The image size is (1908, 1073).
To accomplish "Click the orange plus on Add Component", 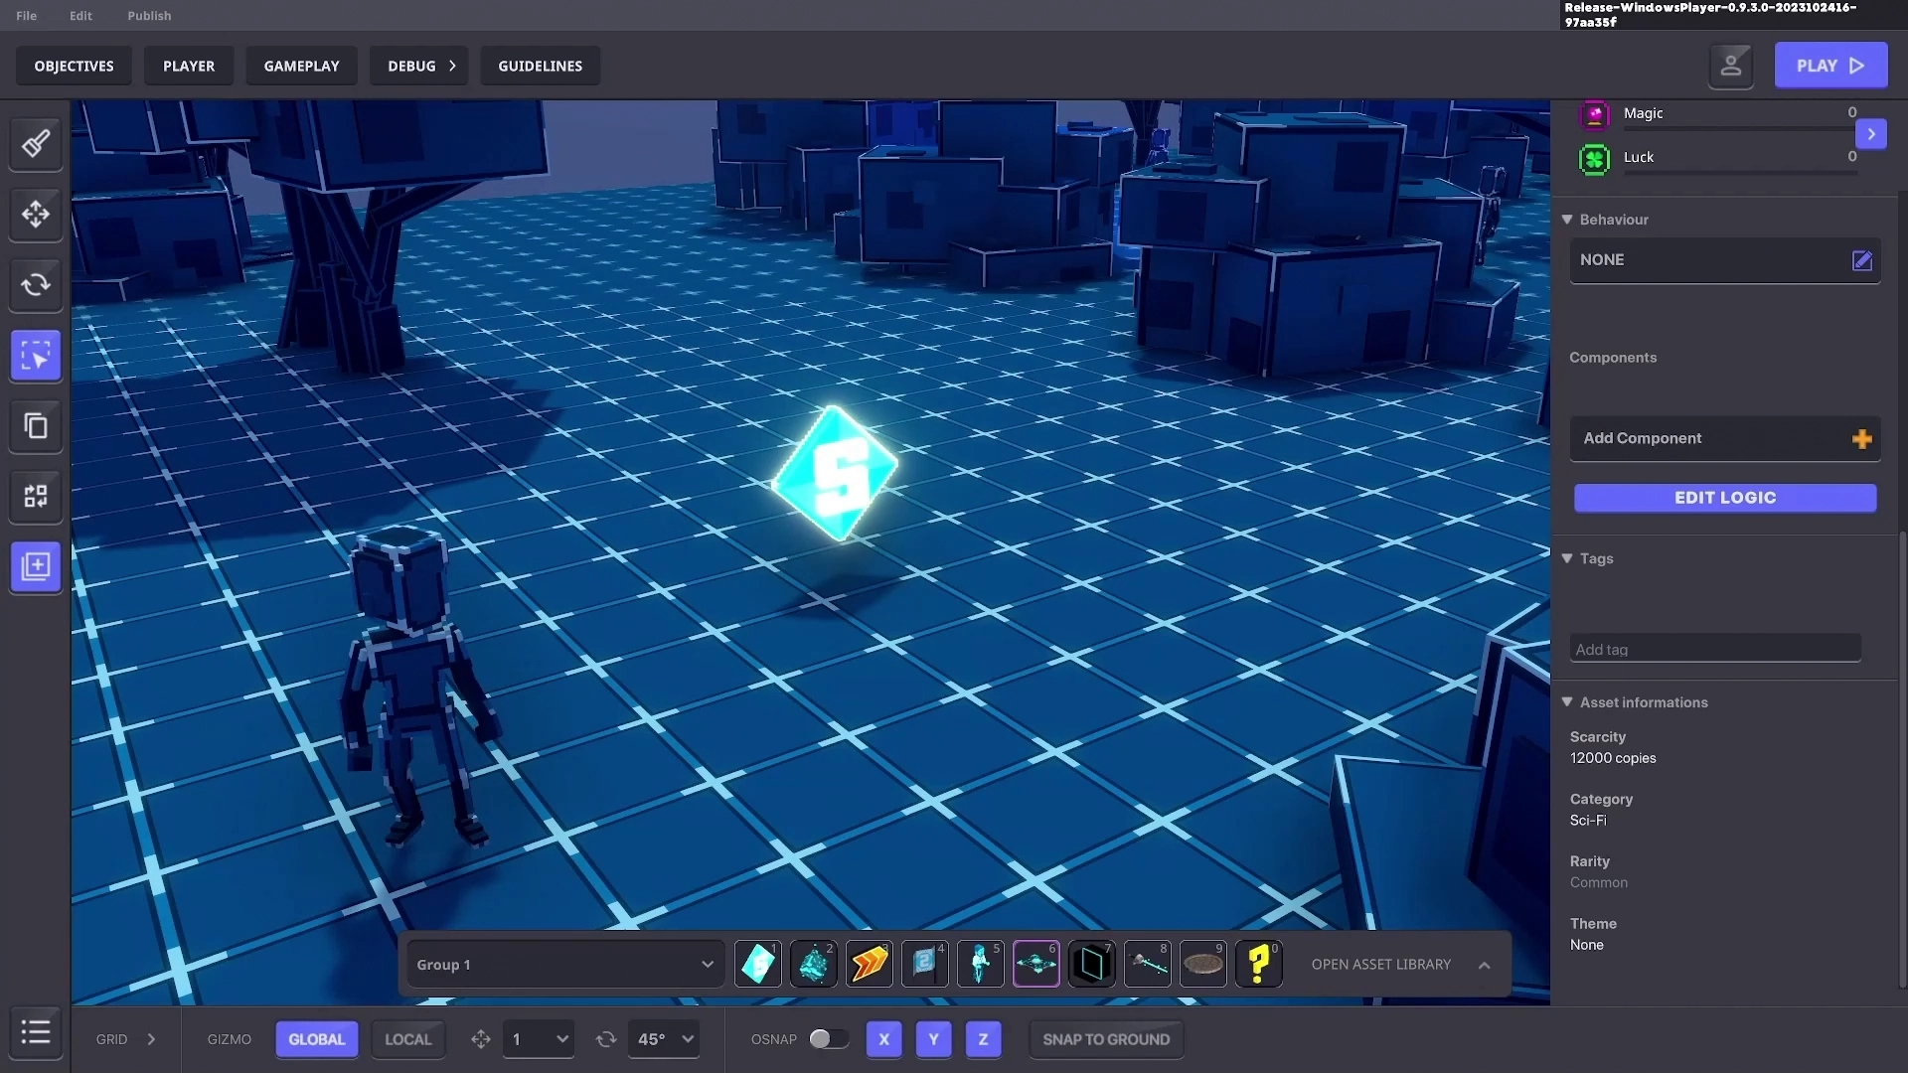I will coord(1861,439).
